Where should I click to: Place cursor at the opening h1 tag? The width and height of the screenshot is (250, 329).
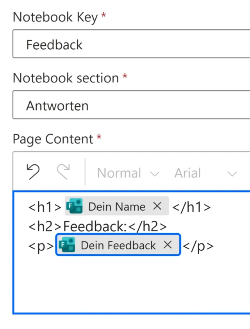[45, 207]
